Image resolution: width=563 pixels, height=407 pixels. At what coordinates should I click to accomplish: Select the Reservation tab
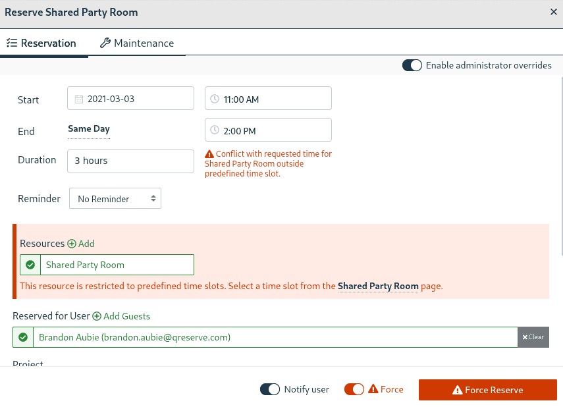point(41,43)
